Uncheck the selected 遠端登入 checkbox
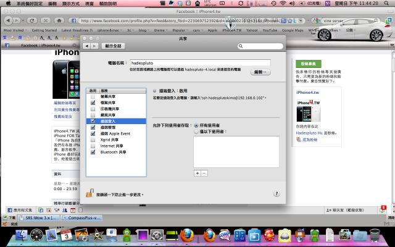This screenshot has height=247, width=395. pyautogui.click(x=93, y=121)
